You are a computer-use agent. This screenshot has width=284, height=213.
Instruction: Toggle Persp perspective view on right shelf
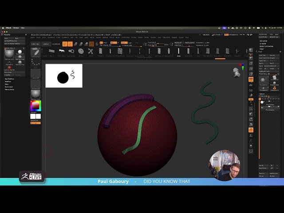(x=251, y=79)
